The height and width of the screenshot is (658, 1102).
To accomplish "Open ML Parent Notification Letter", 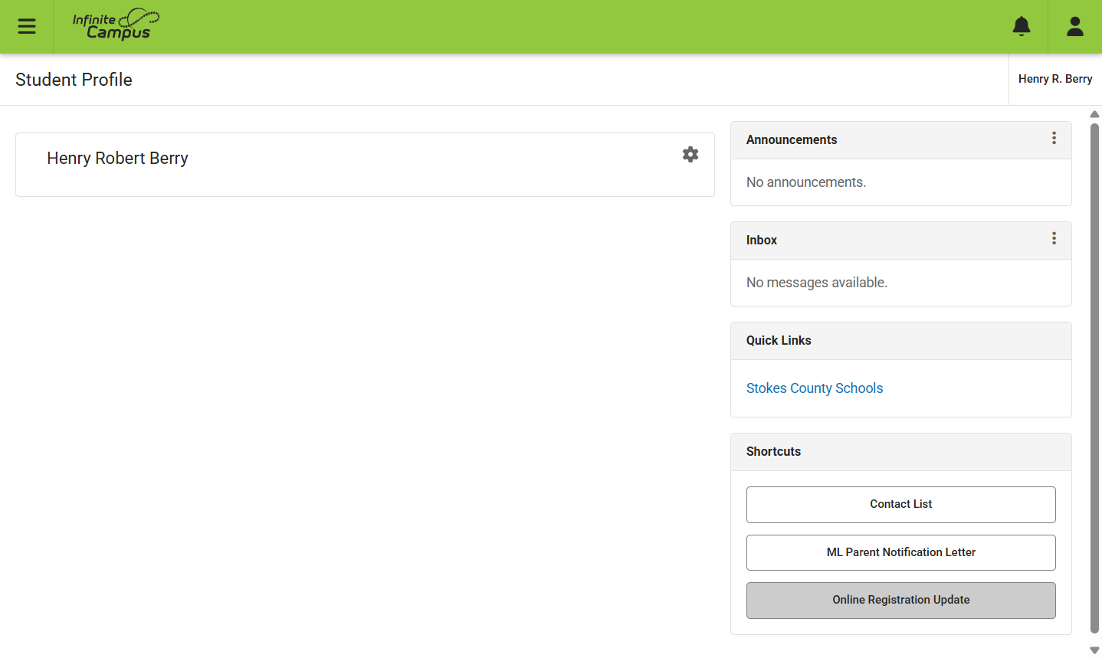I will (901, 552).
